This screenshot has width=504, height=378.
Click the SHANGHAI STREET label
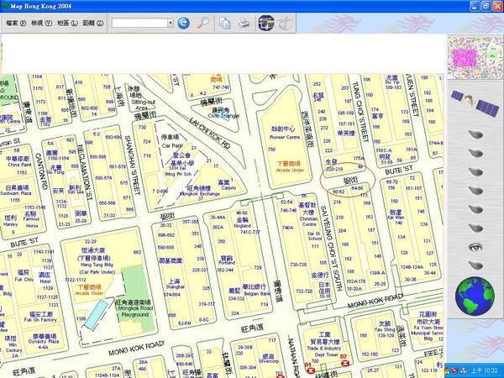pos(133,165)
